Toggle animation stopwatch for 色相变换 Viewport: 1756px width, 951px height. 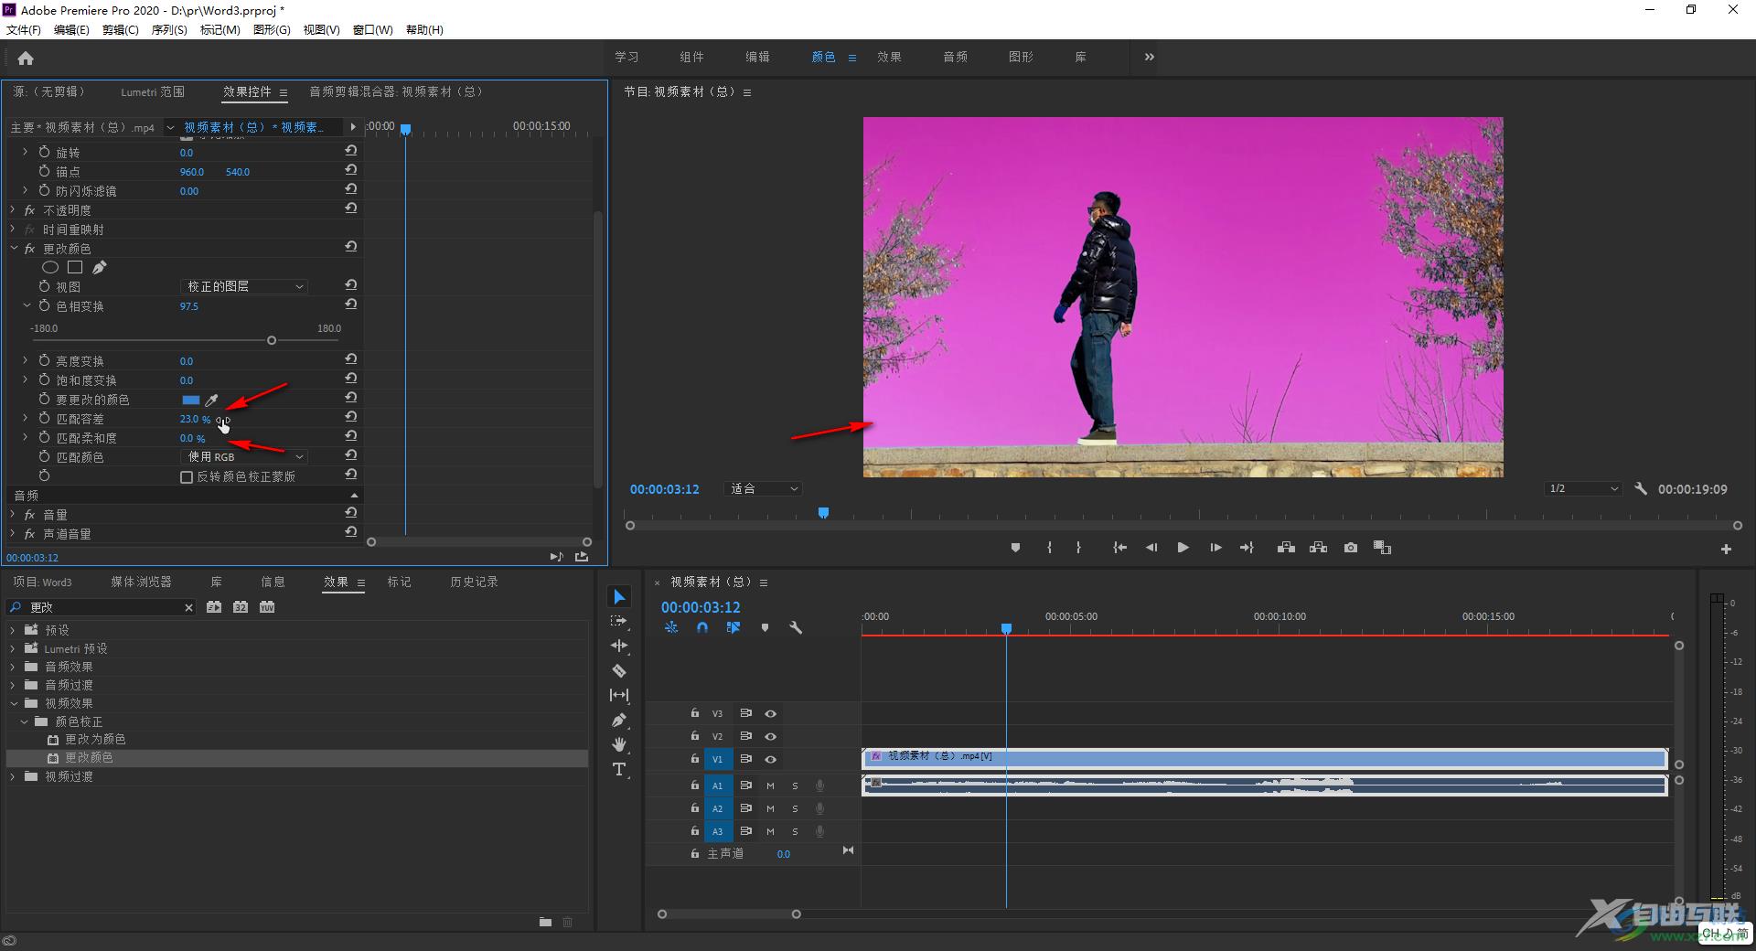[x=44, y=305]
